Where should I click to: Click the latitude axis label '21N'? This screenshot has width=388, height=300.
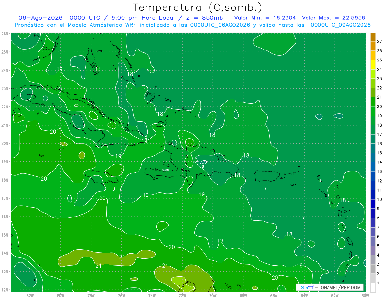click(x=5, y=125)
